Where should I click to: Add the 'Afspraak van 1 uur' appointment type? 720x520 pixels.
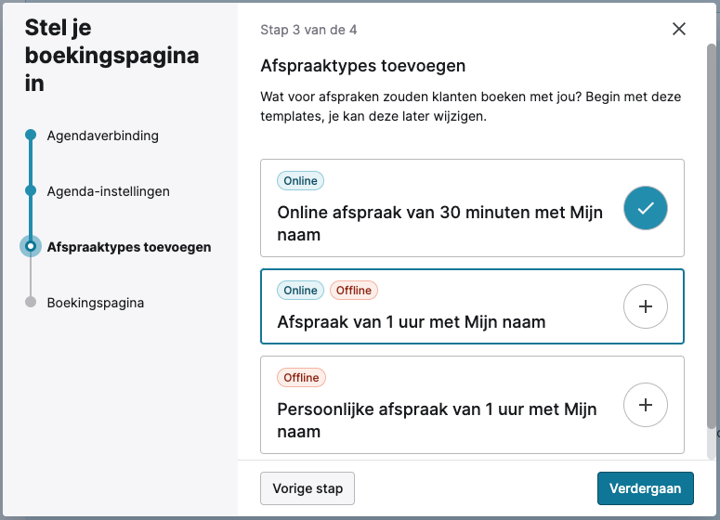click(645, 306)
